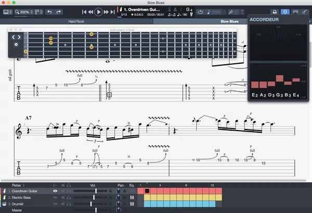Open tuning fork transposition control

(x=231, y=12)
